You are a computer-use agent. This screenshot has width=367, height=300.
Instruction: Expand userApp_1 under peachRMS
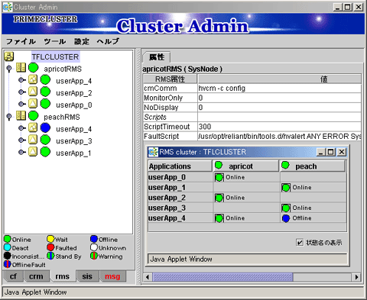22,152
